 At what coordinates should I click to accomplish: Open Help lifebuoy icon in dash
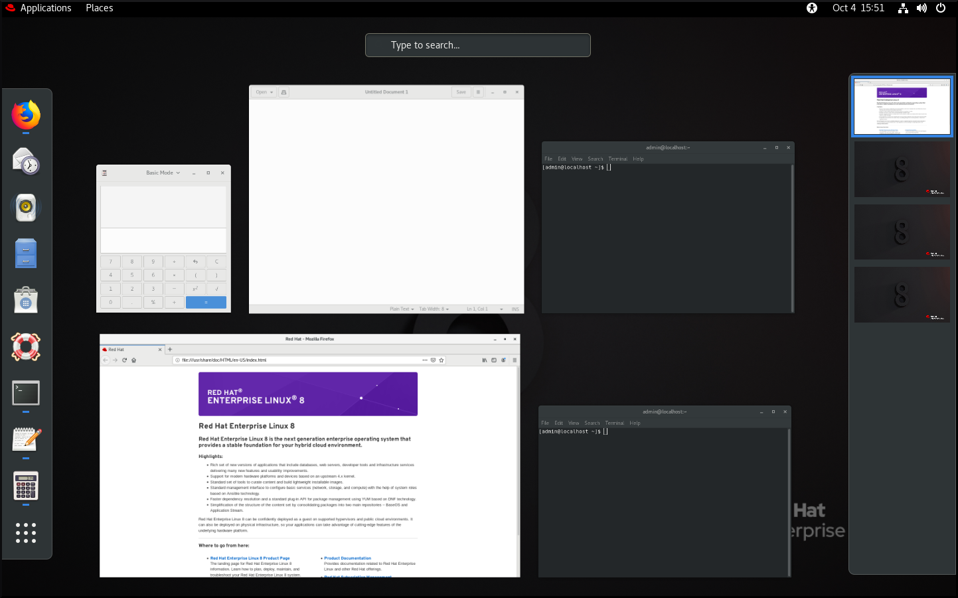(26, 346)
